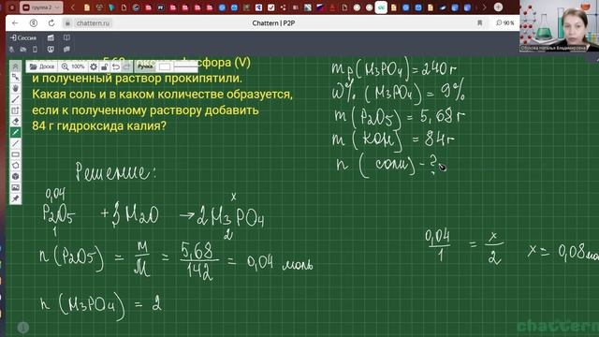Select the 3D cube shape tool
The image size is (599, 337).
[x=15, y=177]
